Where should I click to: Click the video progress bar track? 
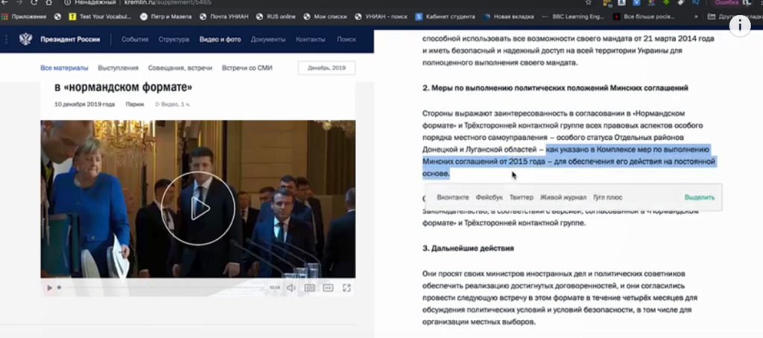(x=161, y=288)
